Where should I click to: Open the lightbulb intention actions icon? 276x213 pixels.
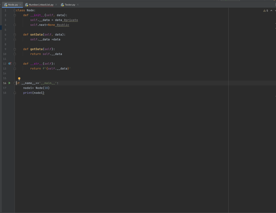(x=19, y=78)
